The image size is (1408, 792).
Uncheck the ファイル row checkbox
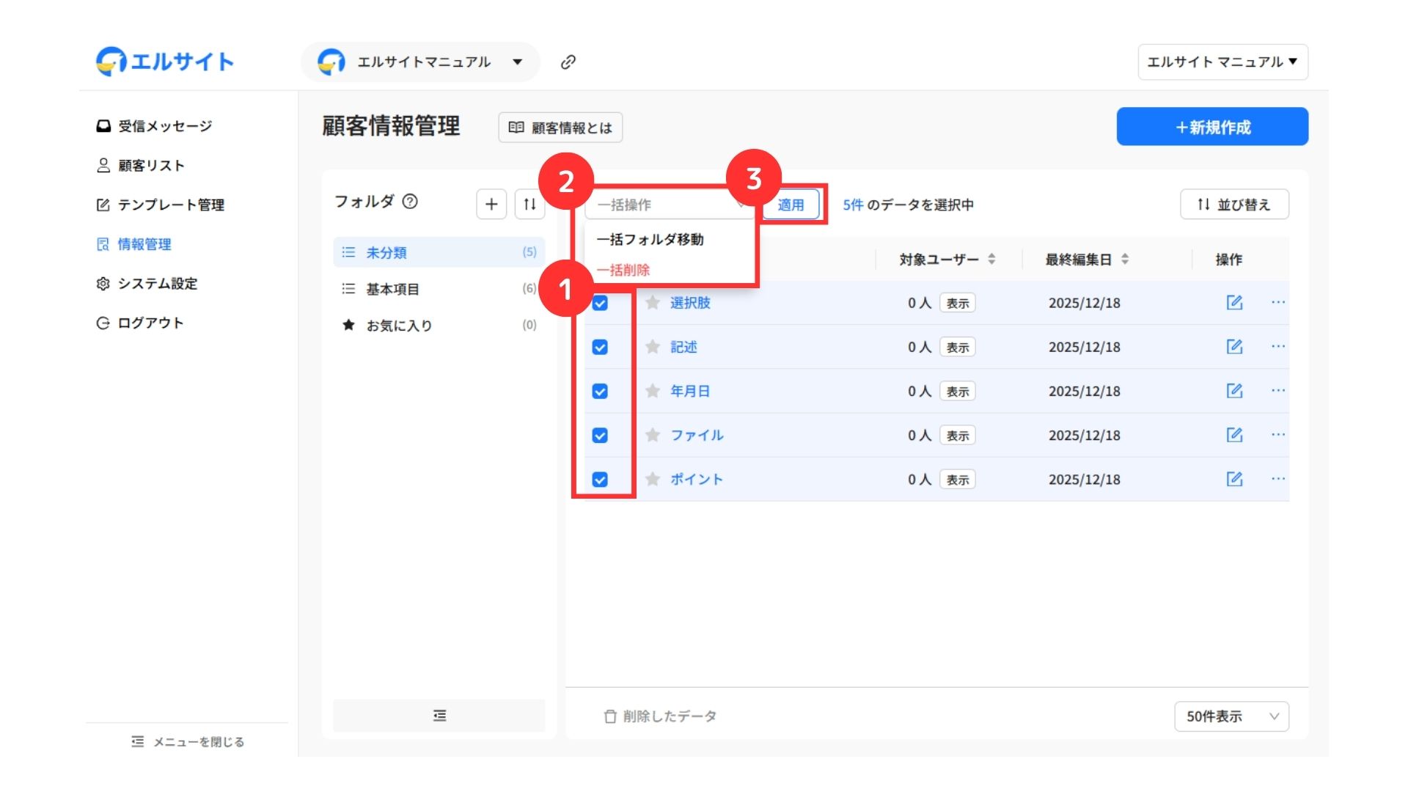tap(600, 435)
